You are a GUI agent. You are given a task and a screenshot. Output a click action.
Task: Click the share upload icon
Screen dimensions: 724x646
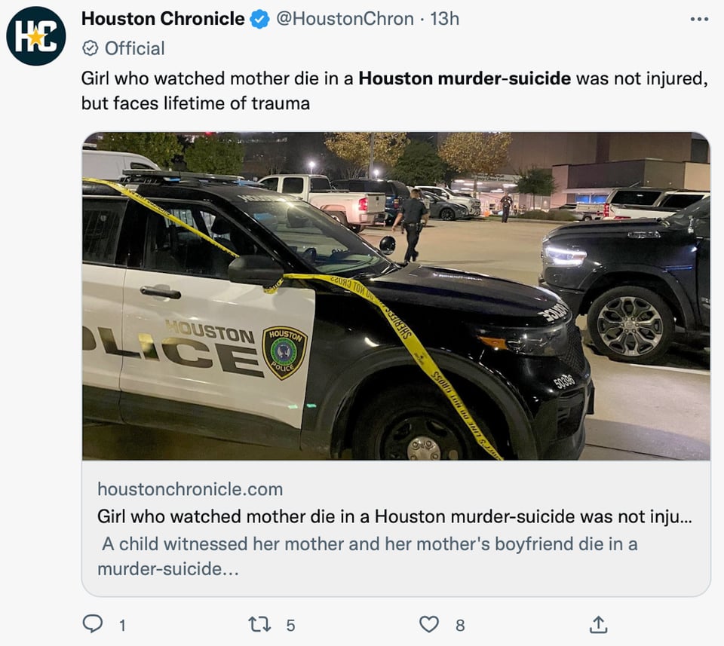point(598,624)
